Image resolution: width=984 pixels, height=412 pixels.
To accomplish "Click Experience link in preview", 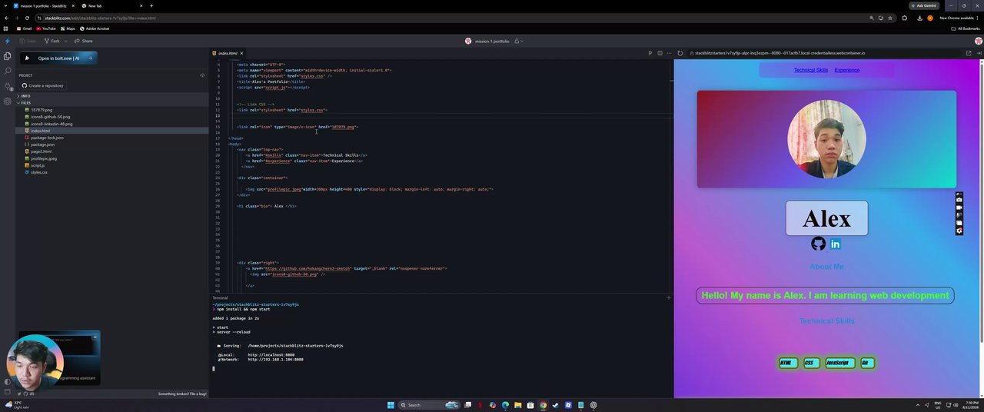I will click(x=847, y=70).
